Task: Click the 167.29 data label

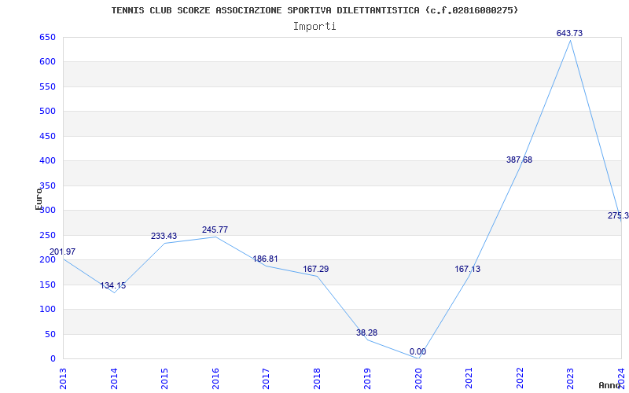Action: pos(316,270)
